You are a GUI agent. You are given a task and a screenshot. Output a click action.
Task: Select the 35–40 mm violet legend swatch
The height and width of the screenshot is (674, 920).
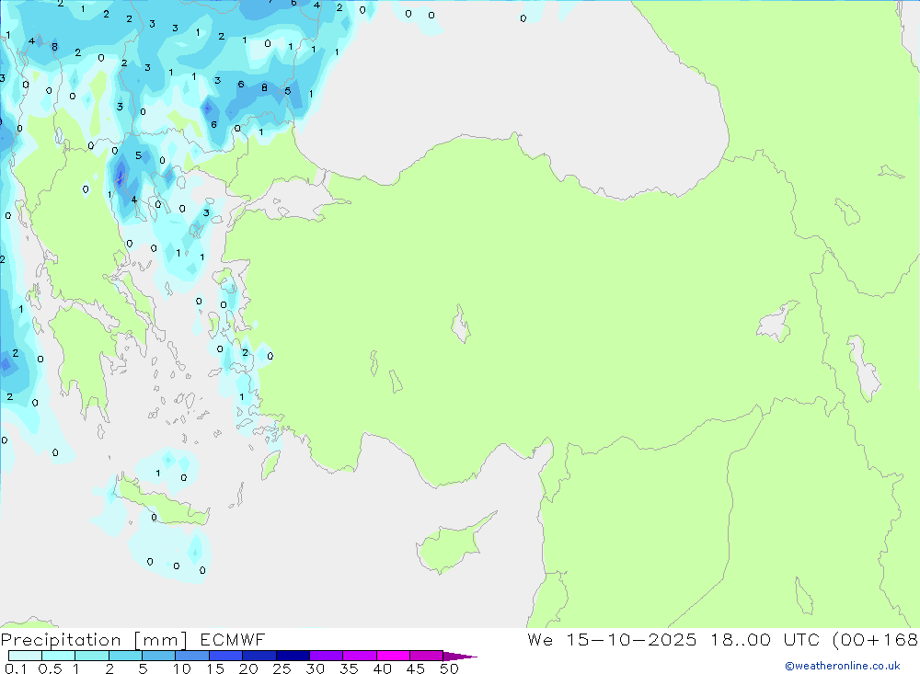(x=359, y=656)
